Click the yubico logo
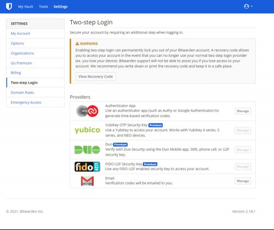The width and height of the screenshot is (274, 230). pos(87,130)
